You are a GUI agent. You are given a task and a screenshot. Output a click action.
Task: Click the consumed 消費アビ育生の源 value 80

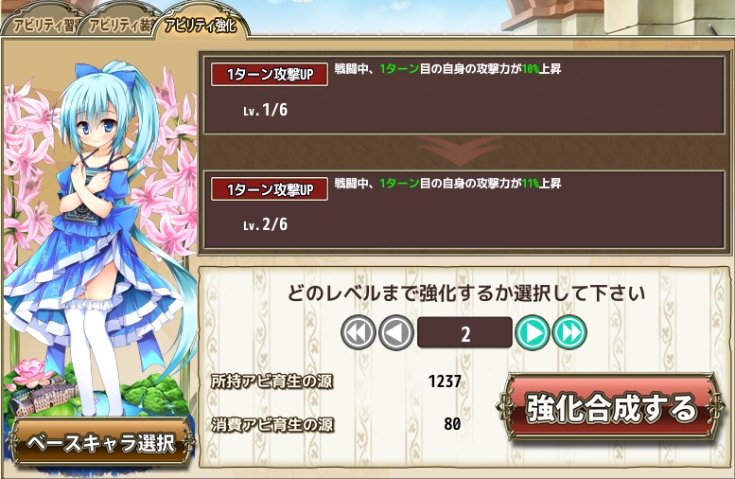click(452, 424)
